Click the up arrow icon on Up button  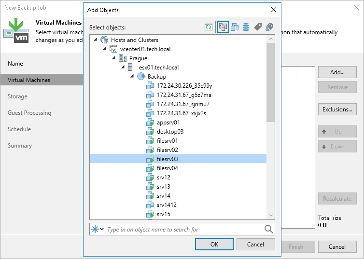pyautogui.click(x=324, y=132)
